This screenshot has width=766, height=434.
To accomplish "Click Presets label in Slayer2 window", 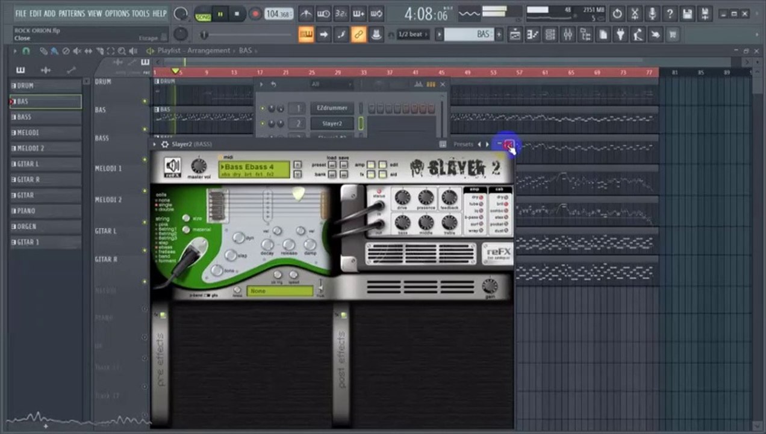I will pos(463,144).
